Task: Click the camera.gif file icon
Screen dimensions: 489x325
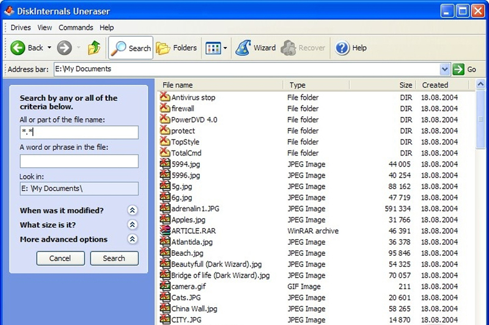Action: click(x=165, y=286)
